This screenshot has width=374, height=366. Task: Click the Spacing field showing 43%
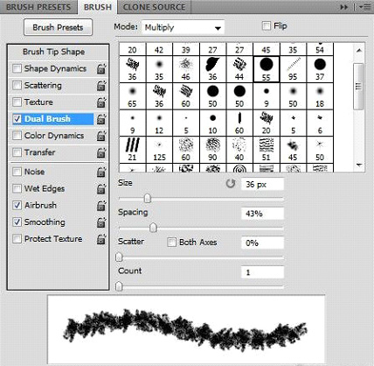point(262,214)
